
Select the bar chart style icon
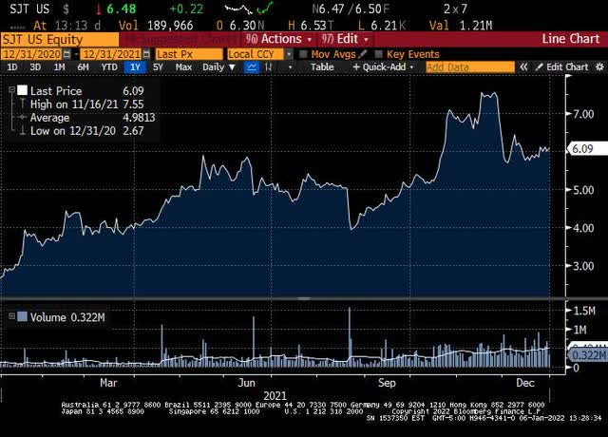click(268, 67)
